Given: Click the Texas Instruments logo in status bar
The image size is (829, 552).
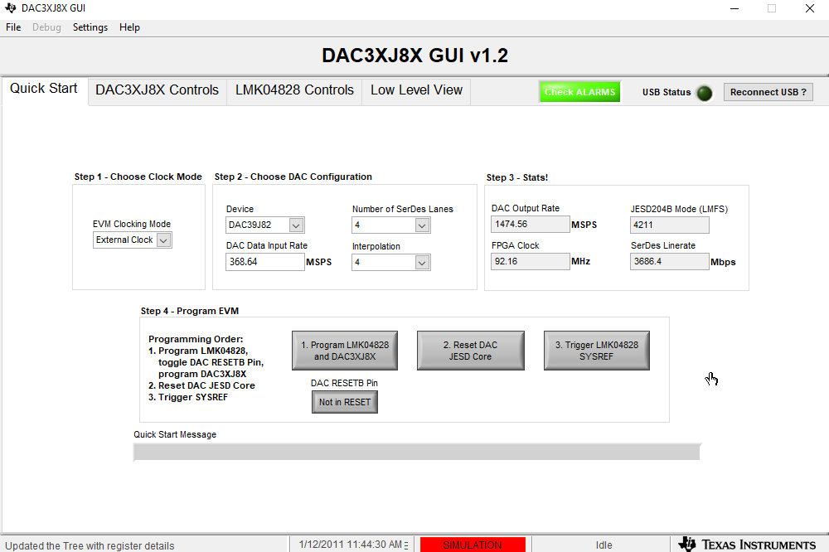Looking at the screenshot, I should [747, 544].
